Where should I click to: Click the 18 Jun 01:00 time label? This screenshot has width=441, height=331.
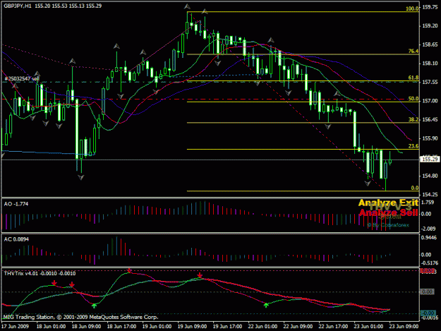click(x=51, y=327)
